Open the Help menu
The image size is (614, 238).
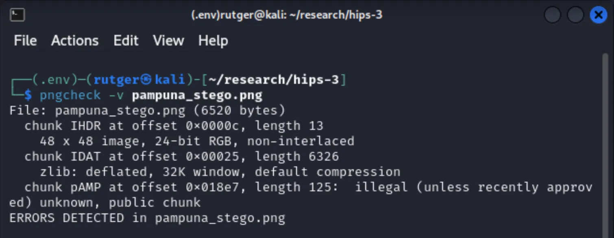pyautogui.click(x=213, y=40)
